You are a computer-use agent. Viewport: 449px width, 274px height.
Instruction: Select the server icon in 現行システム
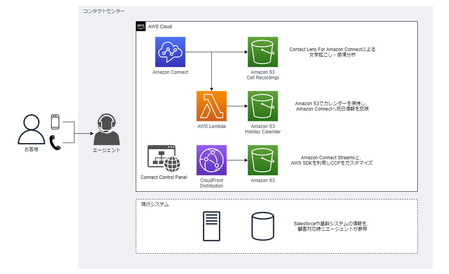click(x=212, y=226)
